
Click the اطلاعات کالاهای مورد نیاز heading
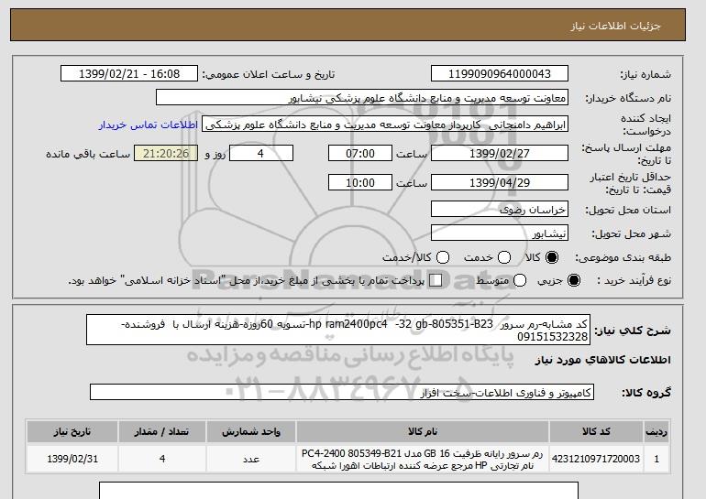point(602,360)
